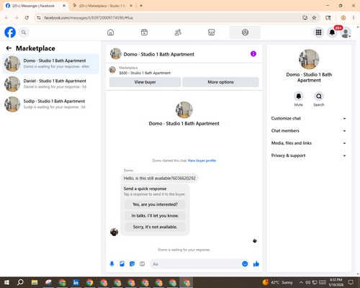Attach a photo with the image icon
The width and height of the screenshot is (360, 288).
[x=122, y=264]
